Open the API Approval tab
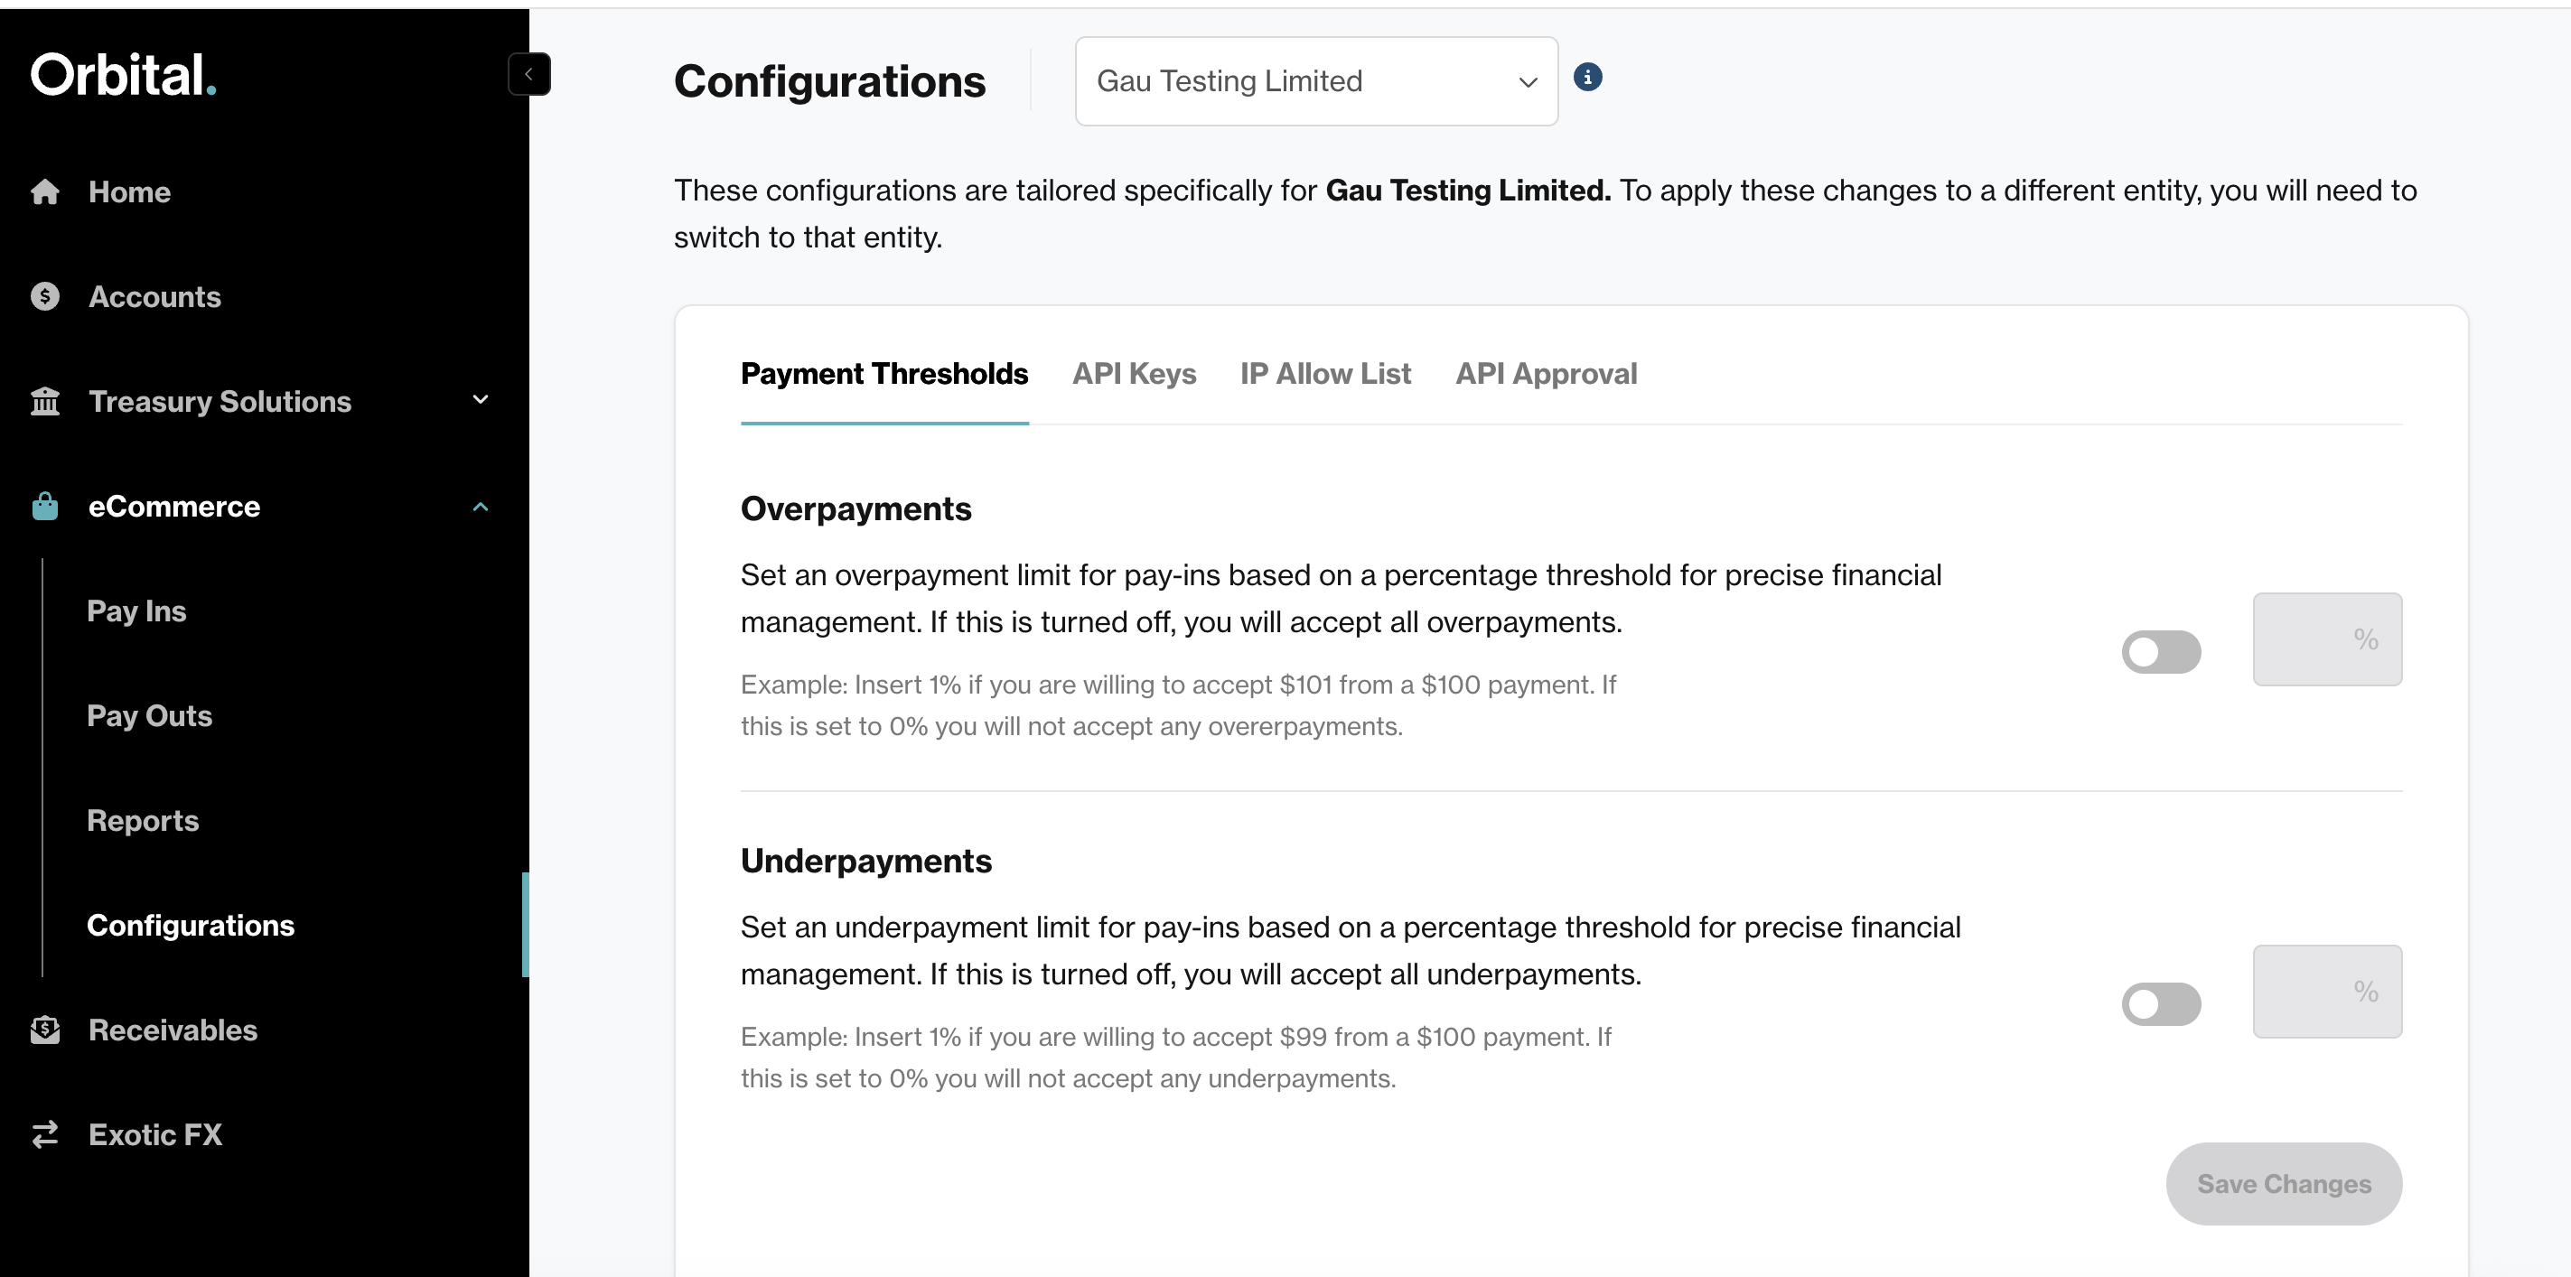Screen dimensions: 2571x1277 click(1546, 373)
